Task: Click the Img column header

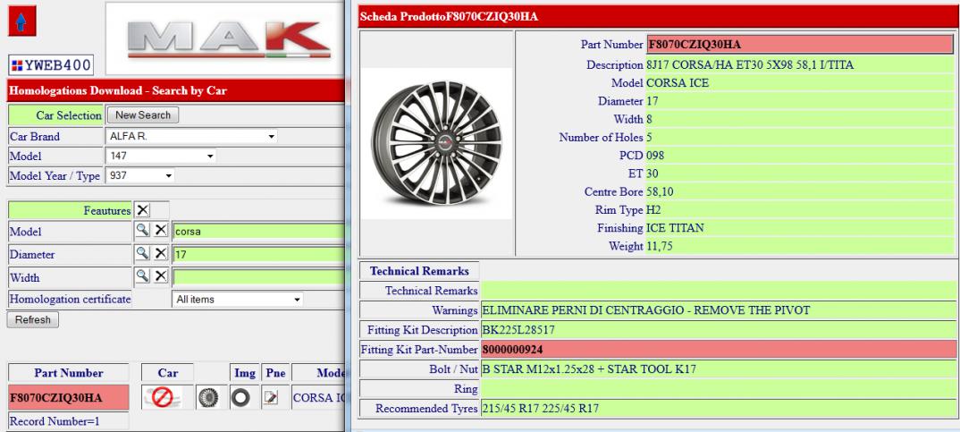Action: [244, 373]
